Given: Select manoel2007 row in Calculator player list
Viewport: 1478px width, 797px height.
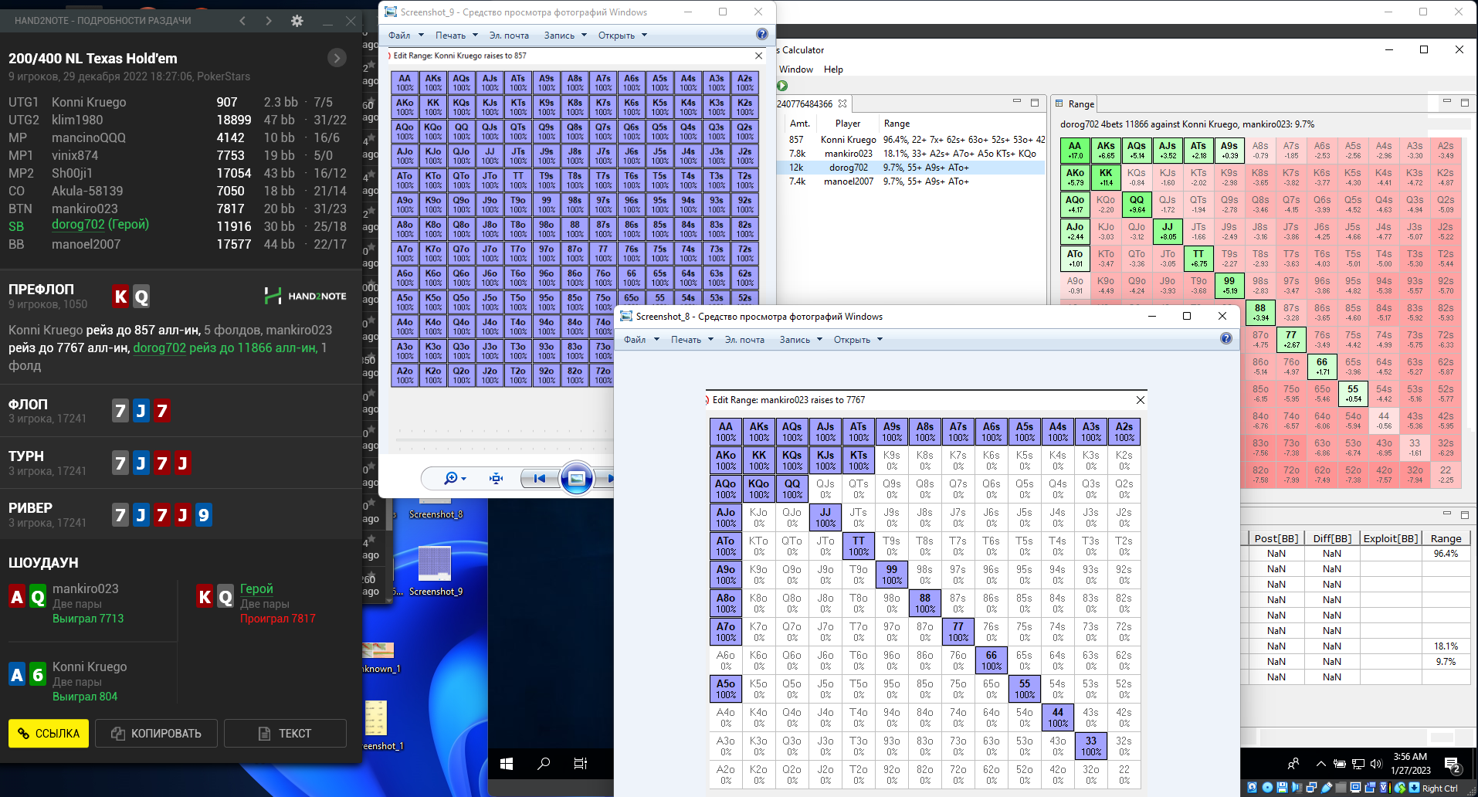Looking at the screenshot, I should (910, 181).
